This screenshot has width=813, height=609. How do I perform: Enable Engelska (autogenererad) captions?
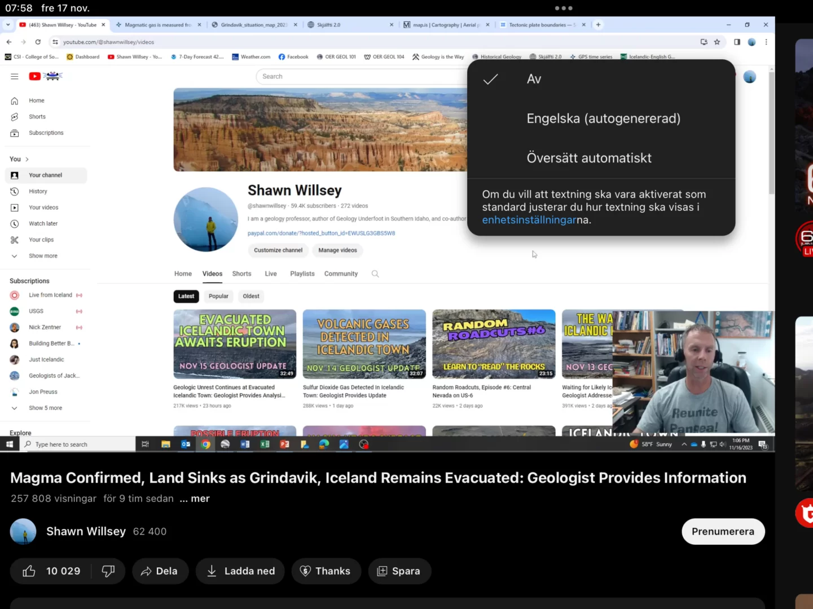(603, 118)
